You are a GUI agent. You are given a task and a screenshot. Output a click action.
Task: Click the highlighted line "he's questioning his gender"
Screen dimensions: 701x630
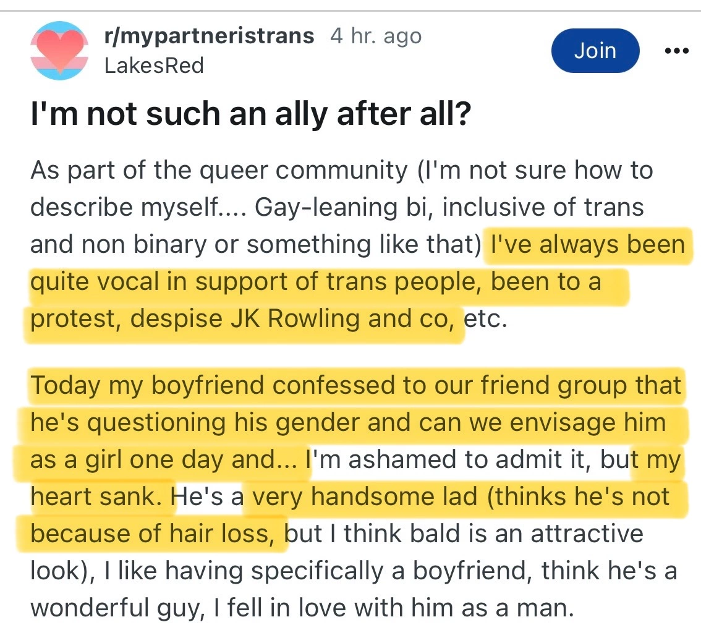coord(210,423)
